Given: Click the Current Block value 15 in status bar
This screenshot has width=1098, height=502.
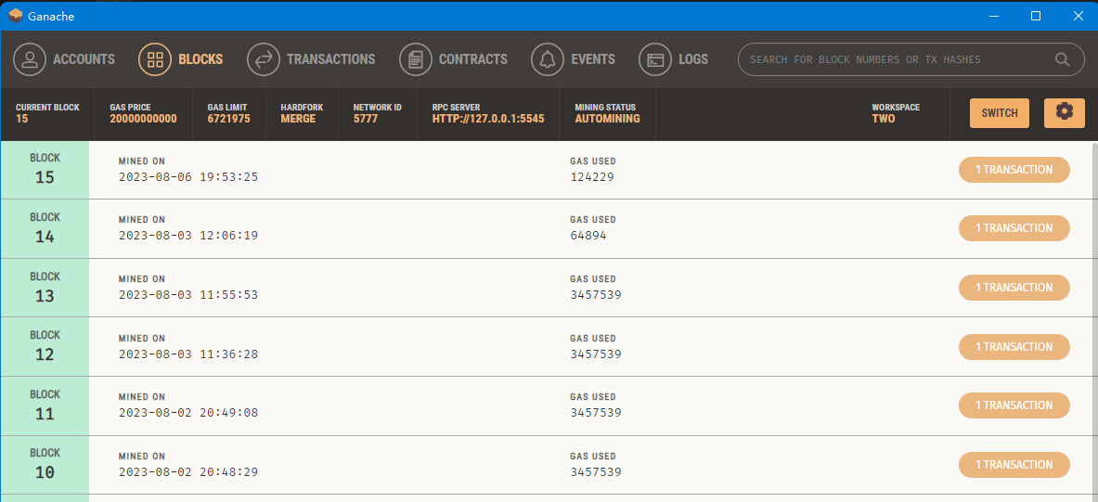Looking at the screenshot, I should point(21,119).
